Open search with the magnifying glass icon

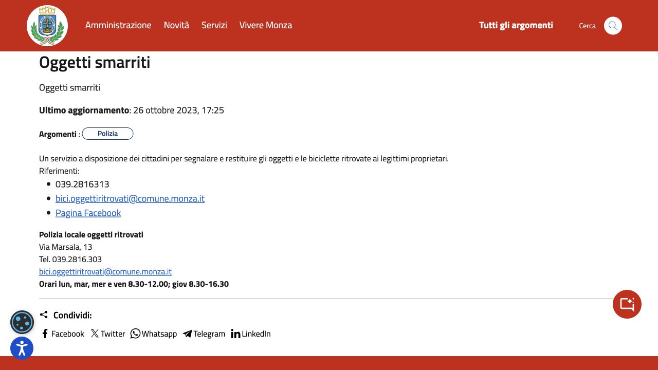click(x=613, y=26)
